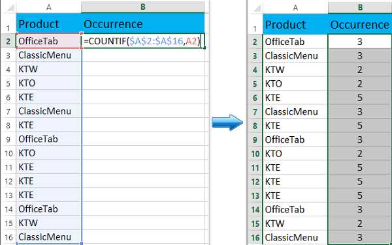Screen dimensions: 392x245
Task: Click the KTO cell in right row 5
Action: click(x=295, y=84)
